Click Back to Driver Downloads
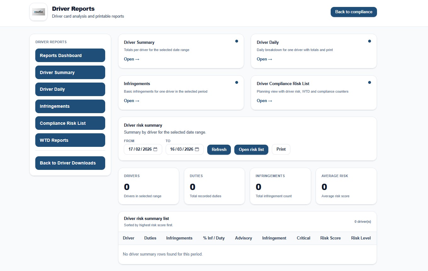The image size is (428, 271). [70, 163]
